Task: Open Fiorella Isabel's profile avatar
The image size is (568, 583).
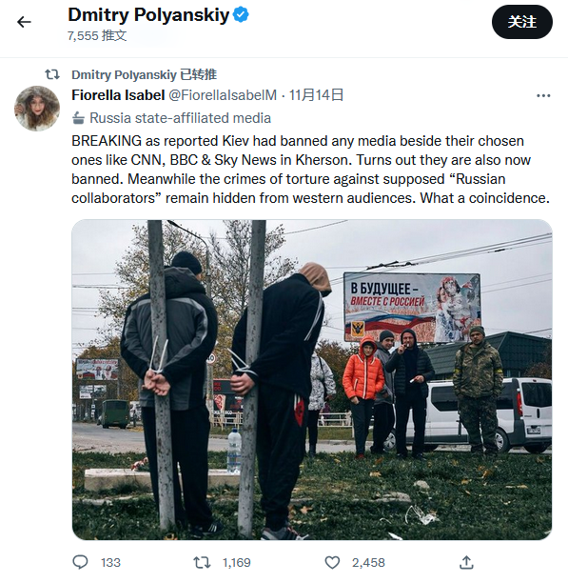Action: tap(37, 109)
